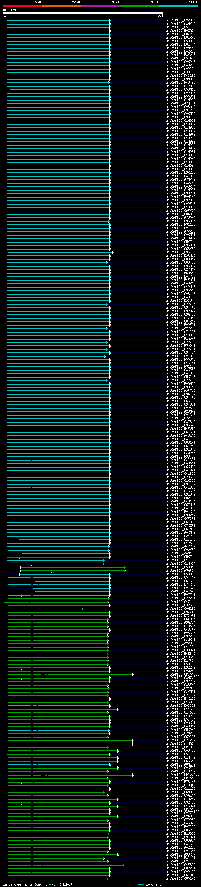201x887 pixels.
Task: Open the UniRef100_C6F6P2 hit label
Action: 180,581
